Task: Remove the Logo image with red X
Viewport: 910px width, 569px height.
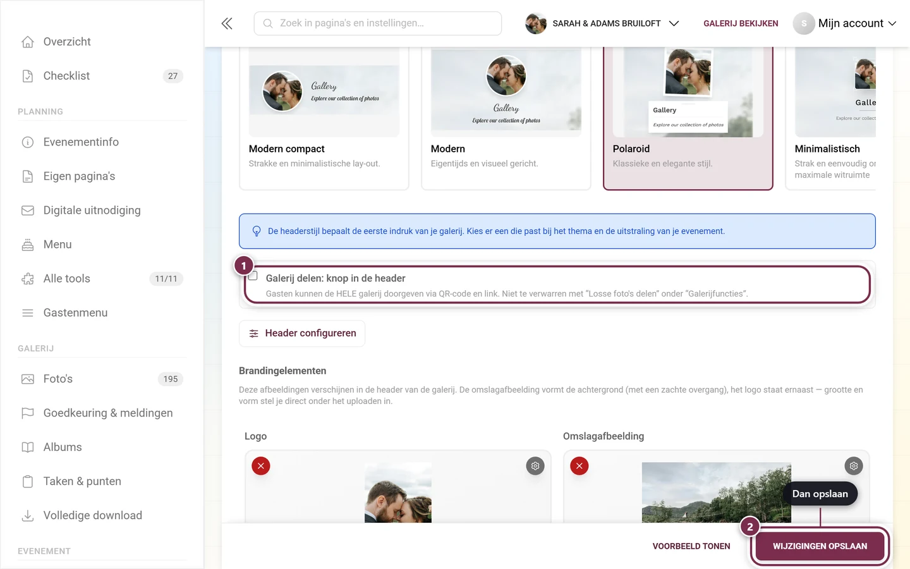Action: 261,466
